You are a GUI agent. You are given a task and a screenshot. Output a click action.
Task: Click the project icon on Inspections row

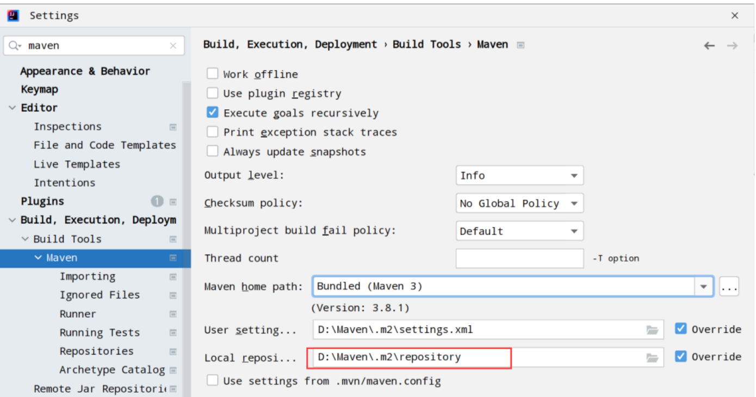[173, 127]
